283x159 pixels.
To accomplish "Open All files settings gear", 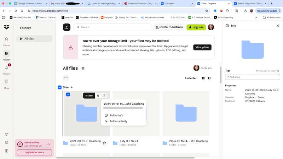I will (83, 68).
